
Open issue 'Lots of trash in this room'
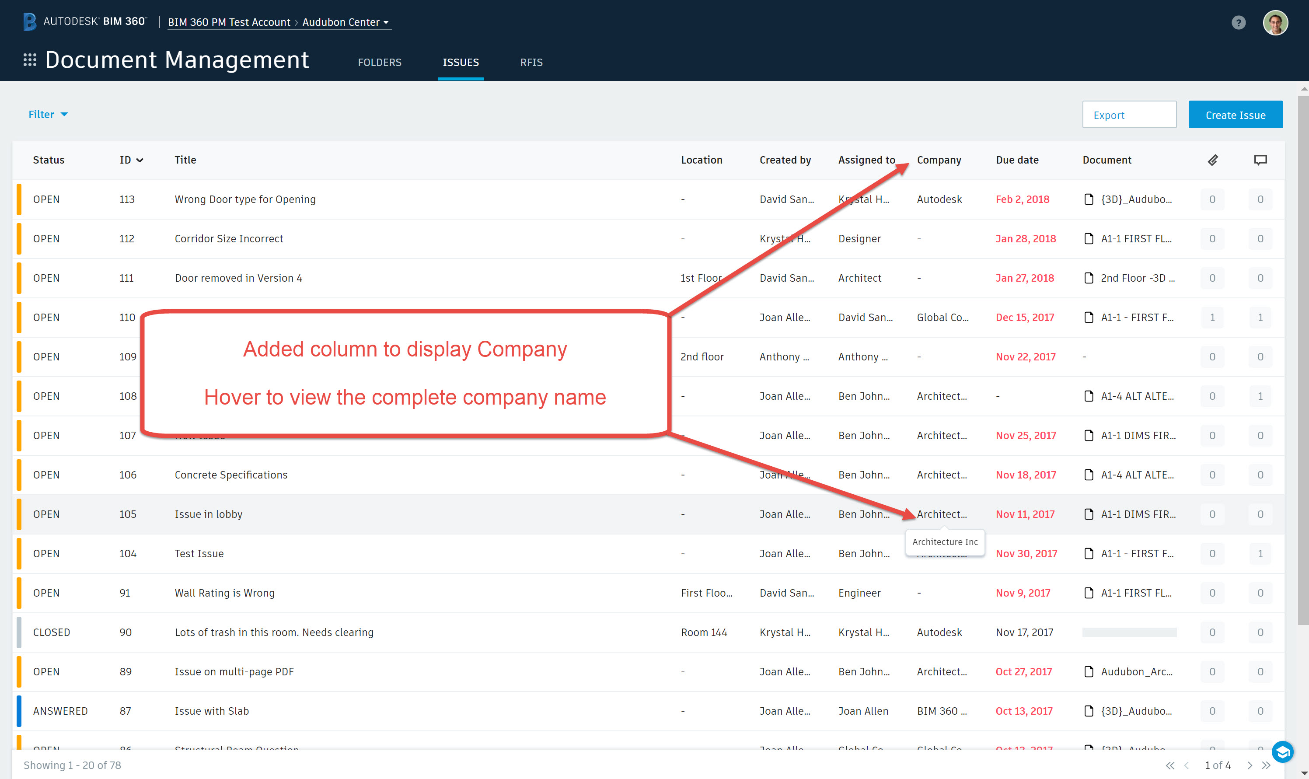[274, 632]
